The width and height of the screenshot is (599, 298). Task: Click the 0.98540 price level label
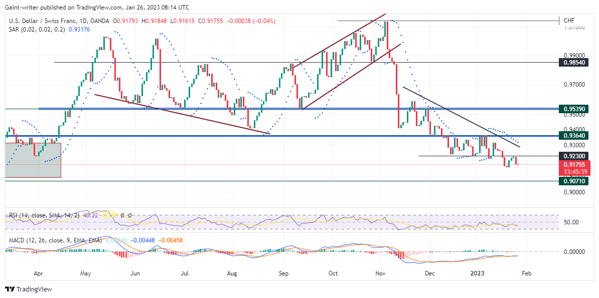pos(574,62)
